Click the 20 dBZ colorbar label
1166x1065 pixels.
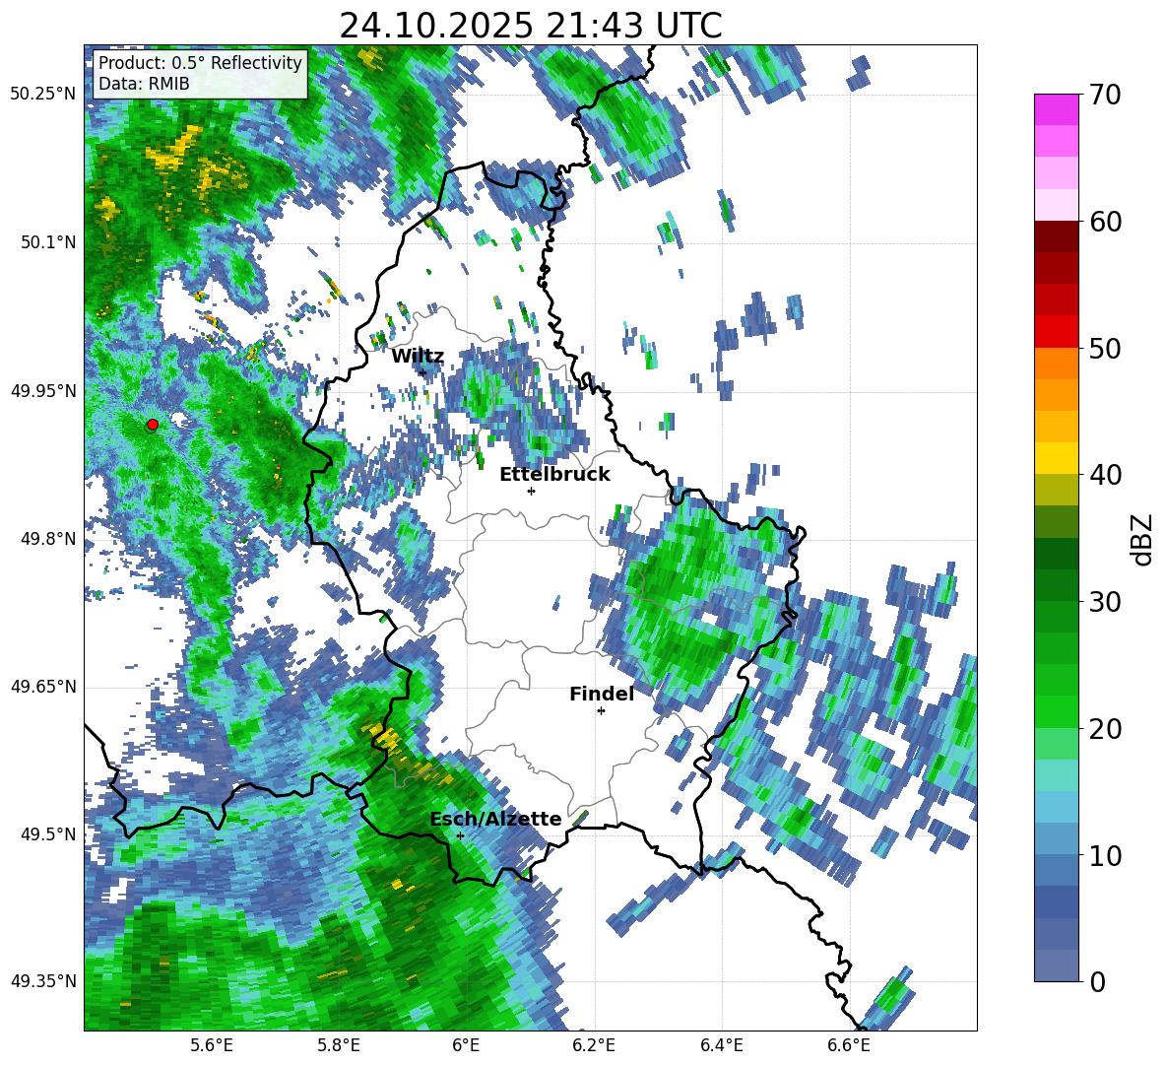1106,729
